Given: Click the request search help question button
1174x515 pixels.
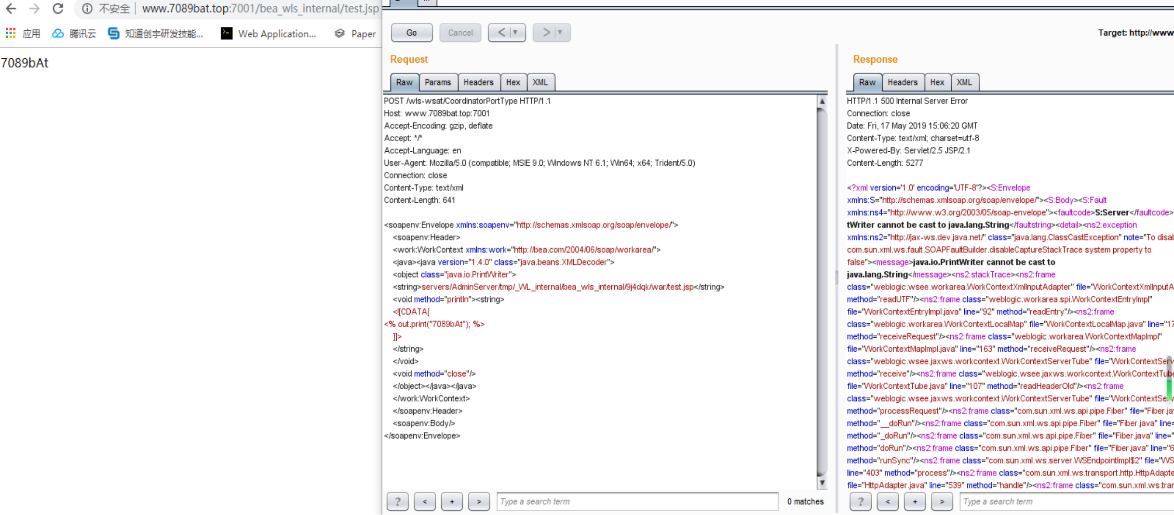Looking at the screenshot, I should (397, 502).
